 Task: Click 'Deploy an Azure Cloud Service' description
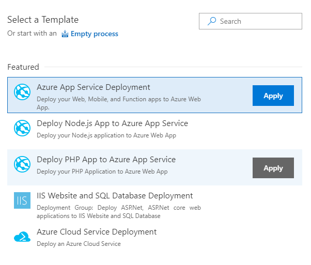point(79,244)
